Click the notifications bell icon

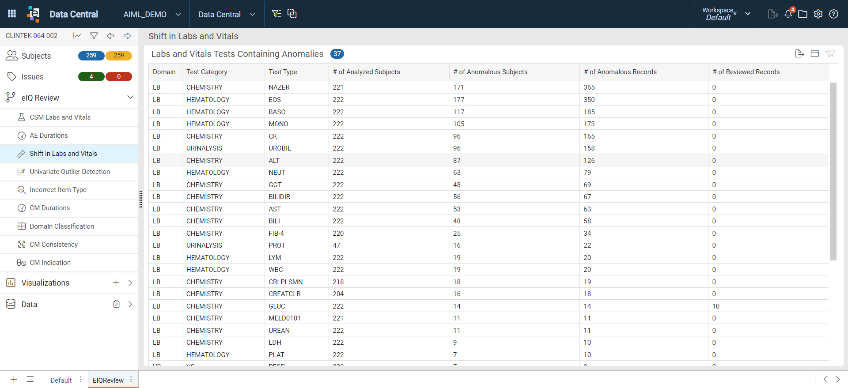pyautogui.click(x=788, y=14)
